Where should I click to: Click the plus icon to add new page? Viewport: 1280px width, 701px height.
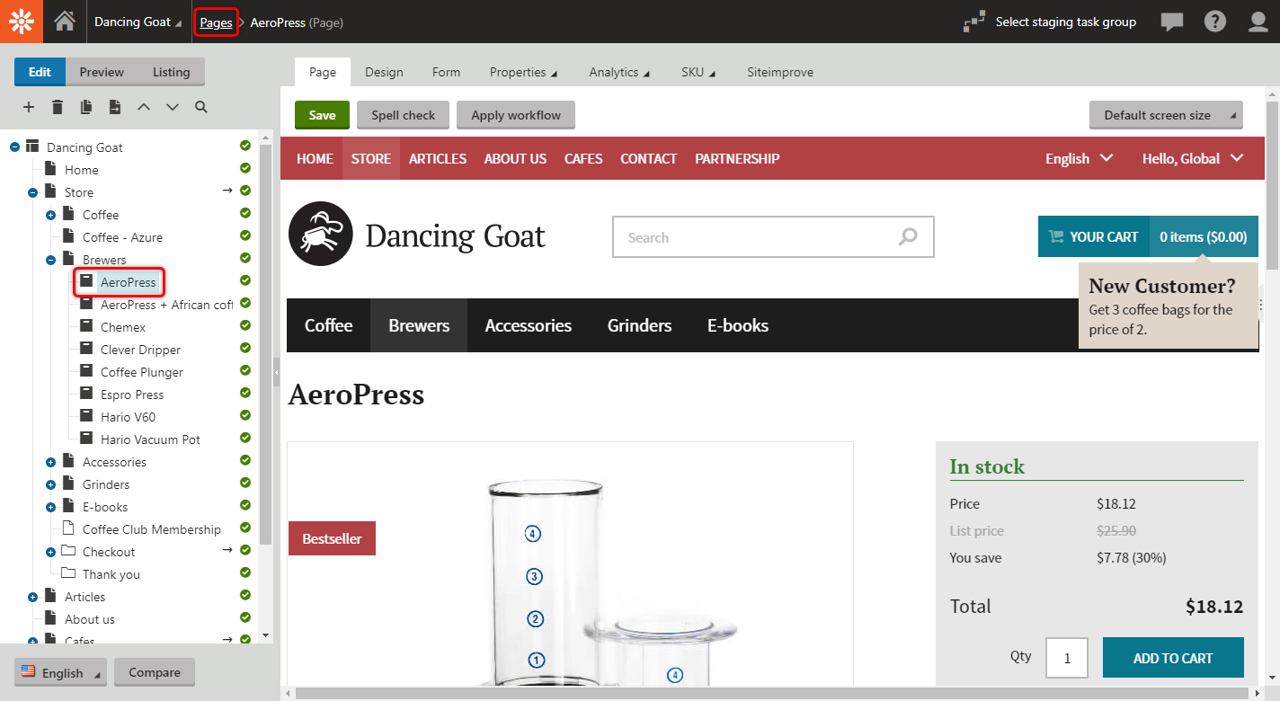(29, 107)
